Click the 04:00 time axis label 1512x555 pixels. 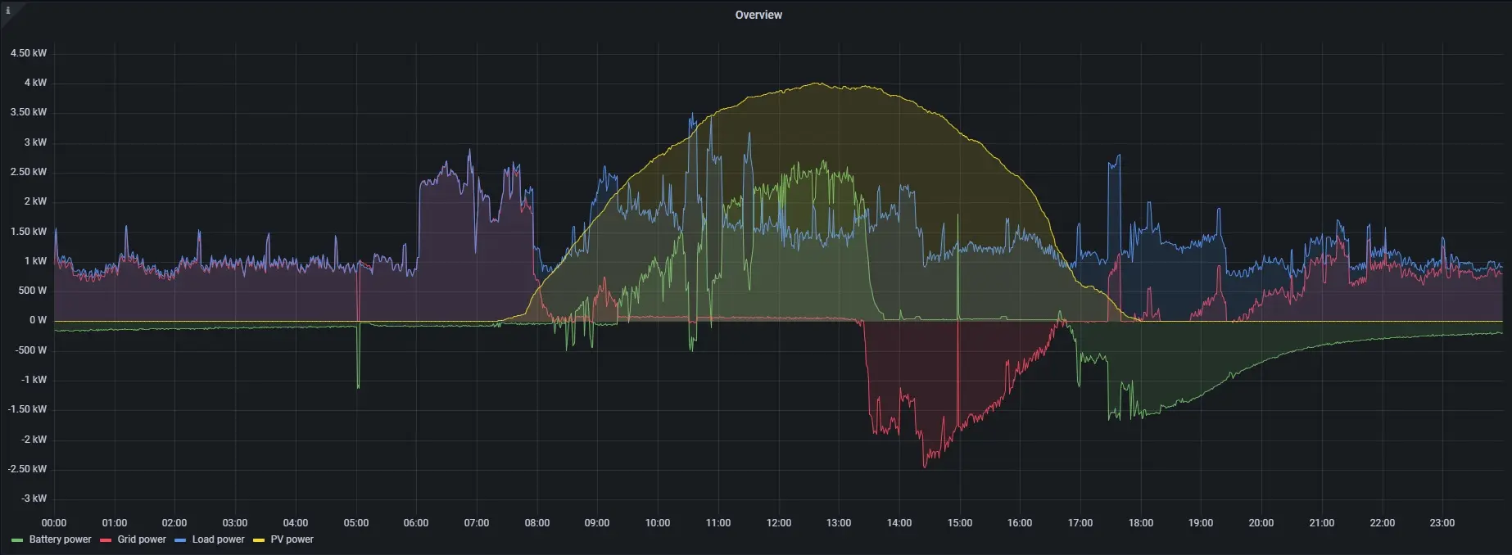(296, 523)
